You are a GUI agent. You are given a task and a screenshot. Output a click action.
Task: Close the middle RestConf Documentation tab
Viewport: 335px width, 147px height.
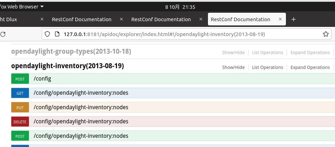click(201, 19)
